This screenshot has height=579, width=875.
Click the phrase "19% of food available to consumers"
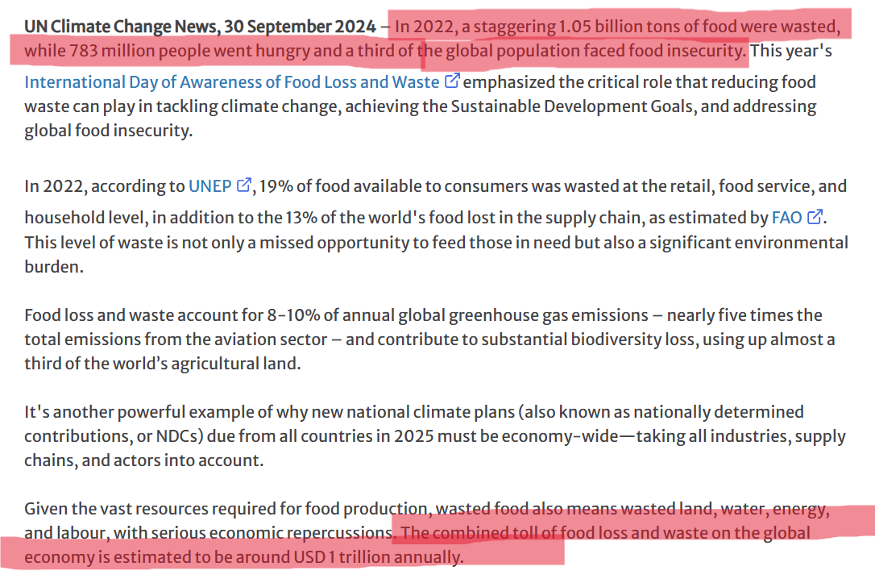[x=393, y=186]
